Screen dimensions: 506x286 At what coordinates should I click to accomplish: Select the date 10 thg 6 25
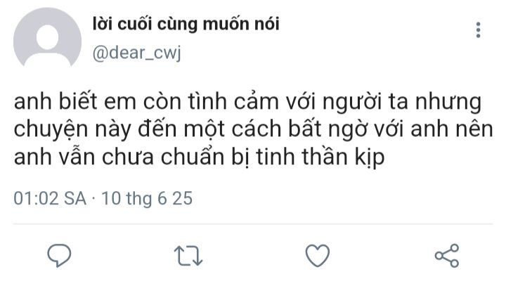[147, 198]
